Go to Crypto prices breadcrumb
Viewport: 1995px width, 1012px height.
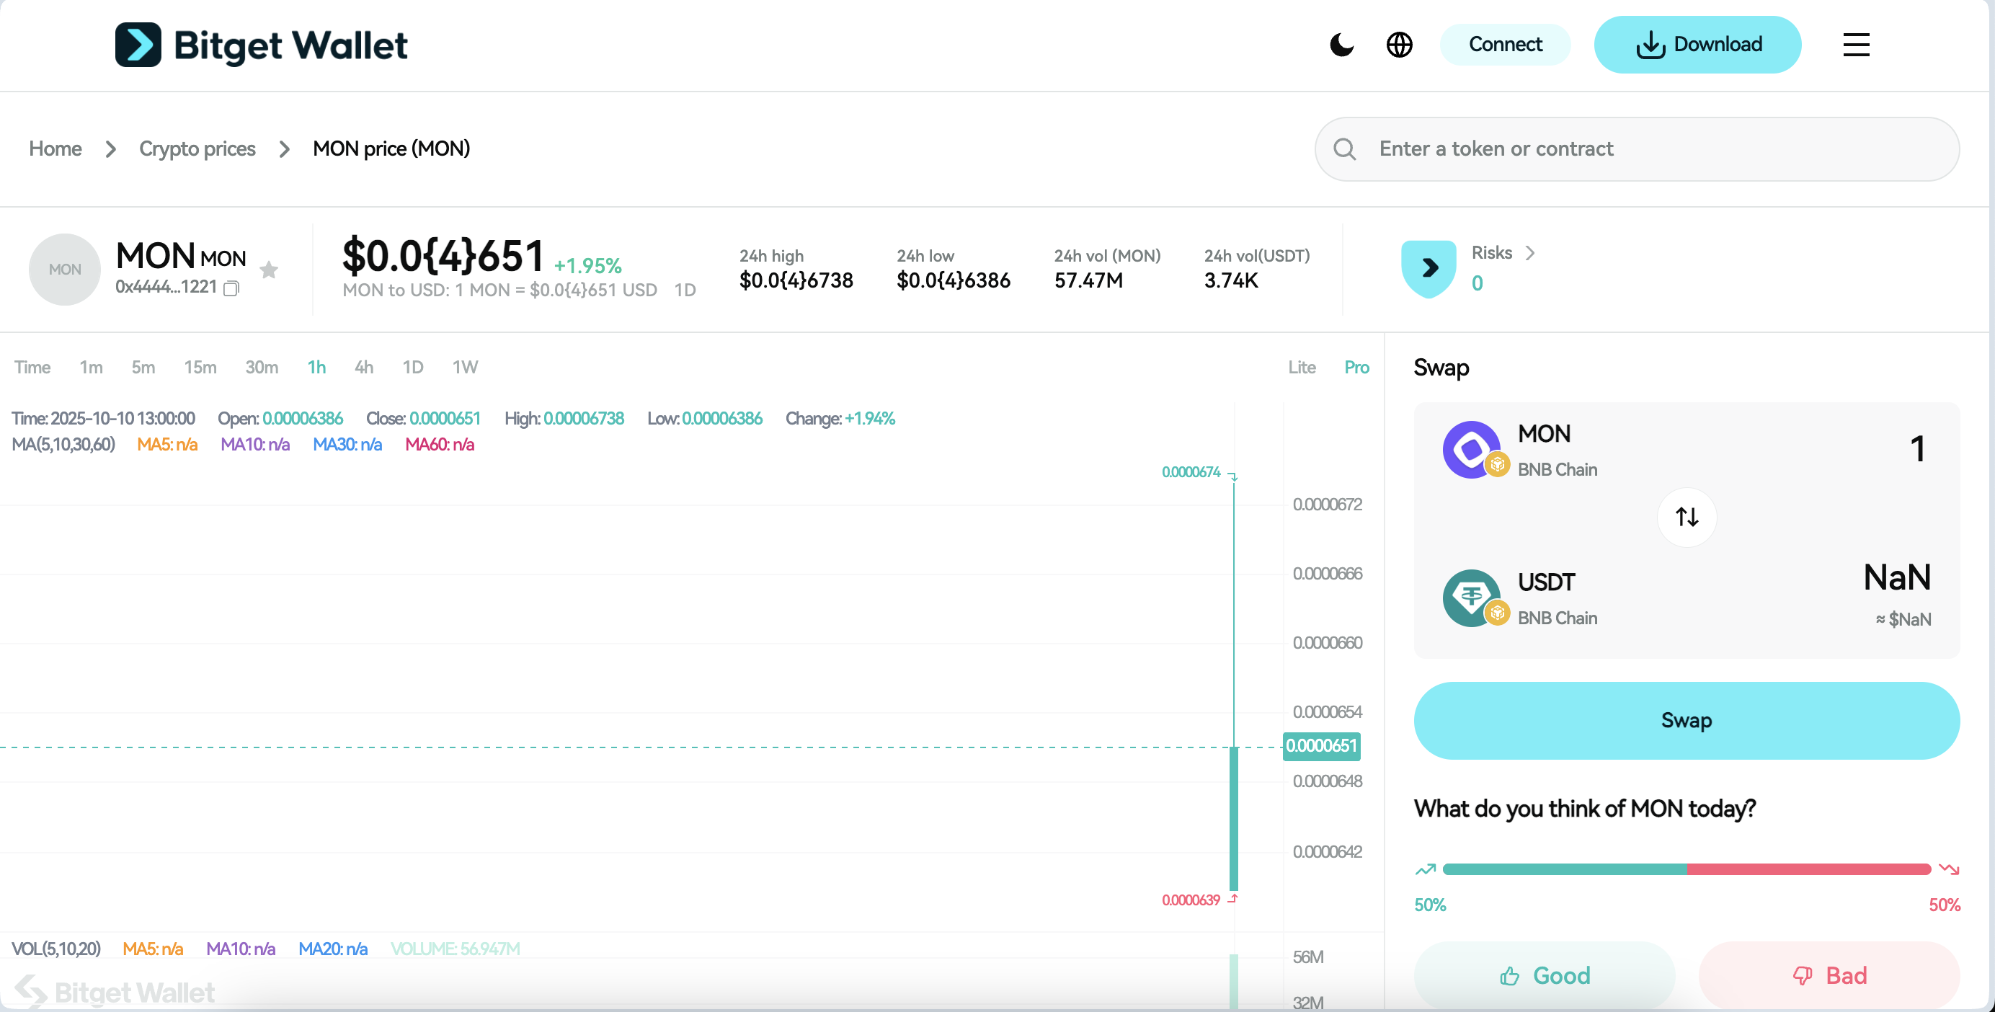tap(197, 148)
